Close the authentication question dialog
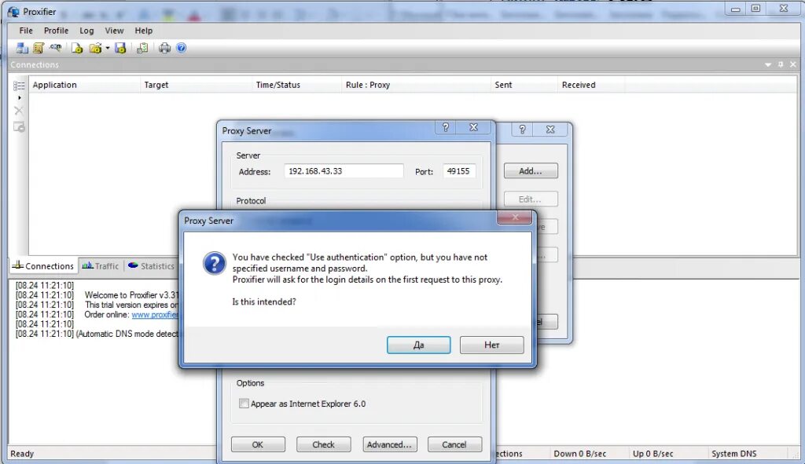This screenshot has height=464, width=805. tap(514, 217)
